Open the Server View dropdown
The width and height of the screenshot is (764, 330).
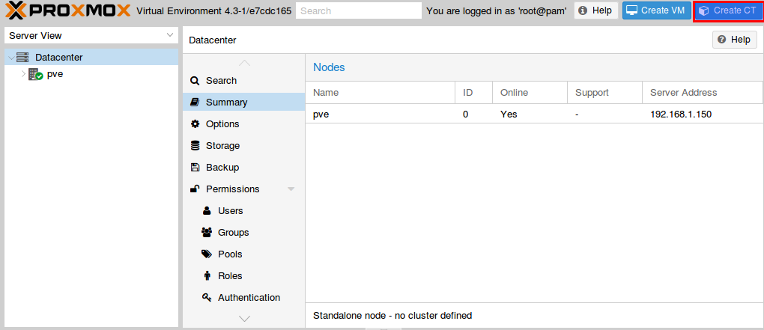click(91, 35)
